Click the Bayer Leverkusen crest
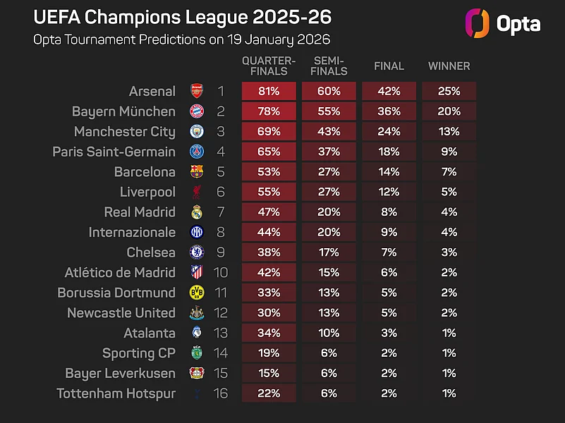 (x=197, y=374)
